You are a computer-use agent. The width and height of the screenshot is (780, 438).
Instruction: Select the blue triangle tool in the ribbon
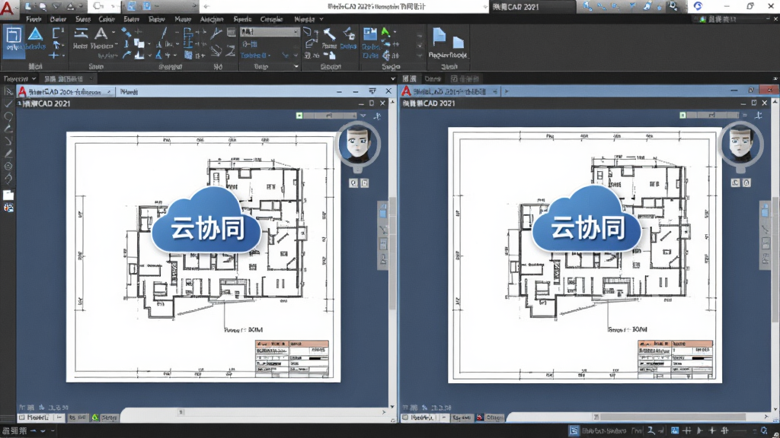[x=35, y=34]
